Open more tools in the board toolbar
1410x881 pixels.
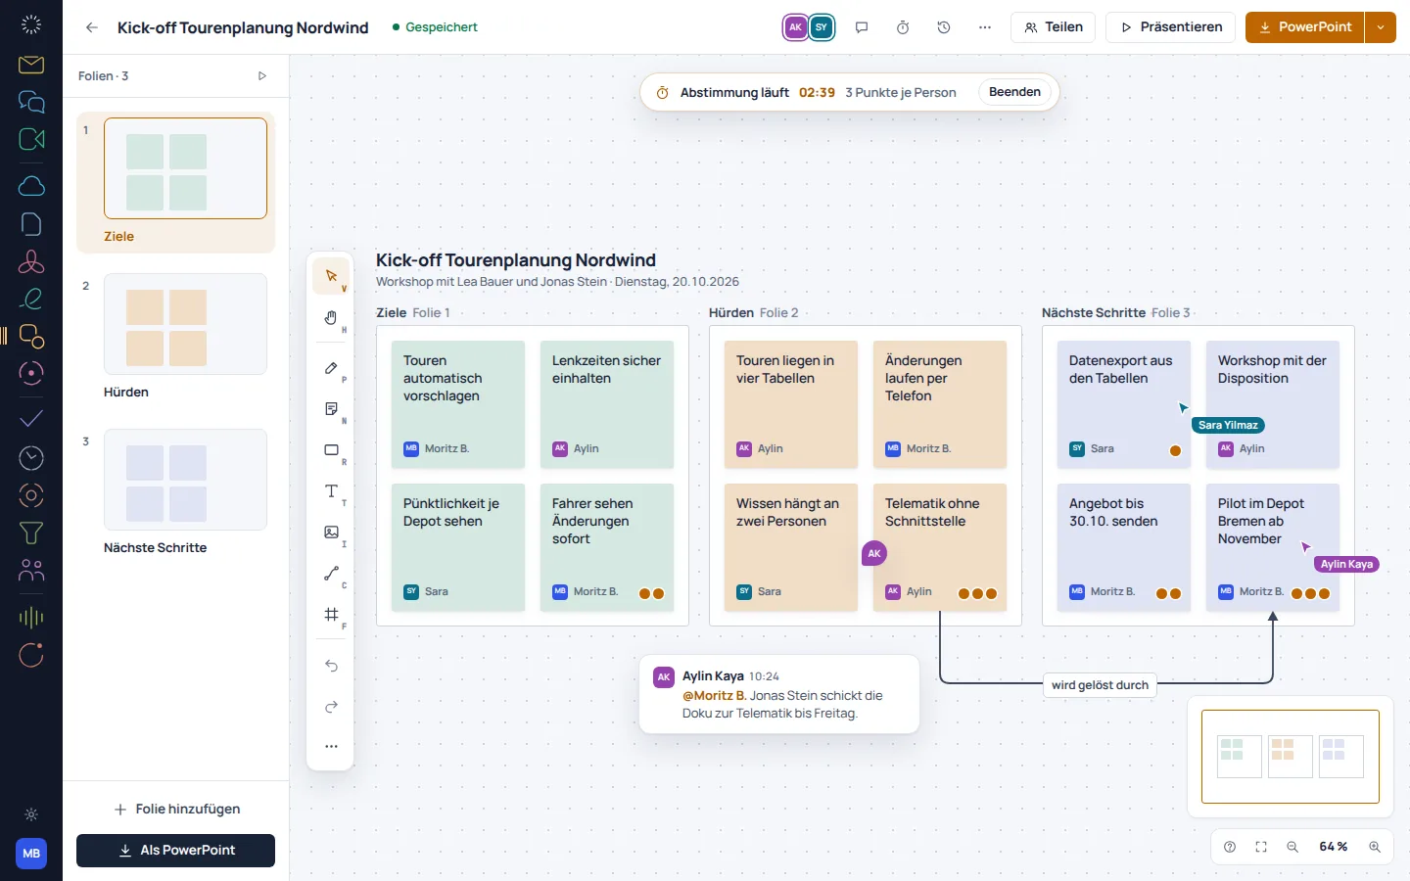tap(331, 746)
